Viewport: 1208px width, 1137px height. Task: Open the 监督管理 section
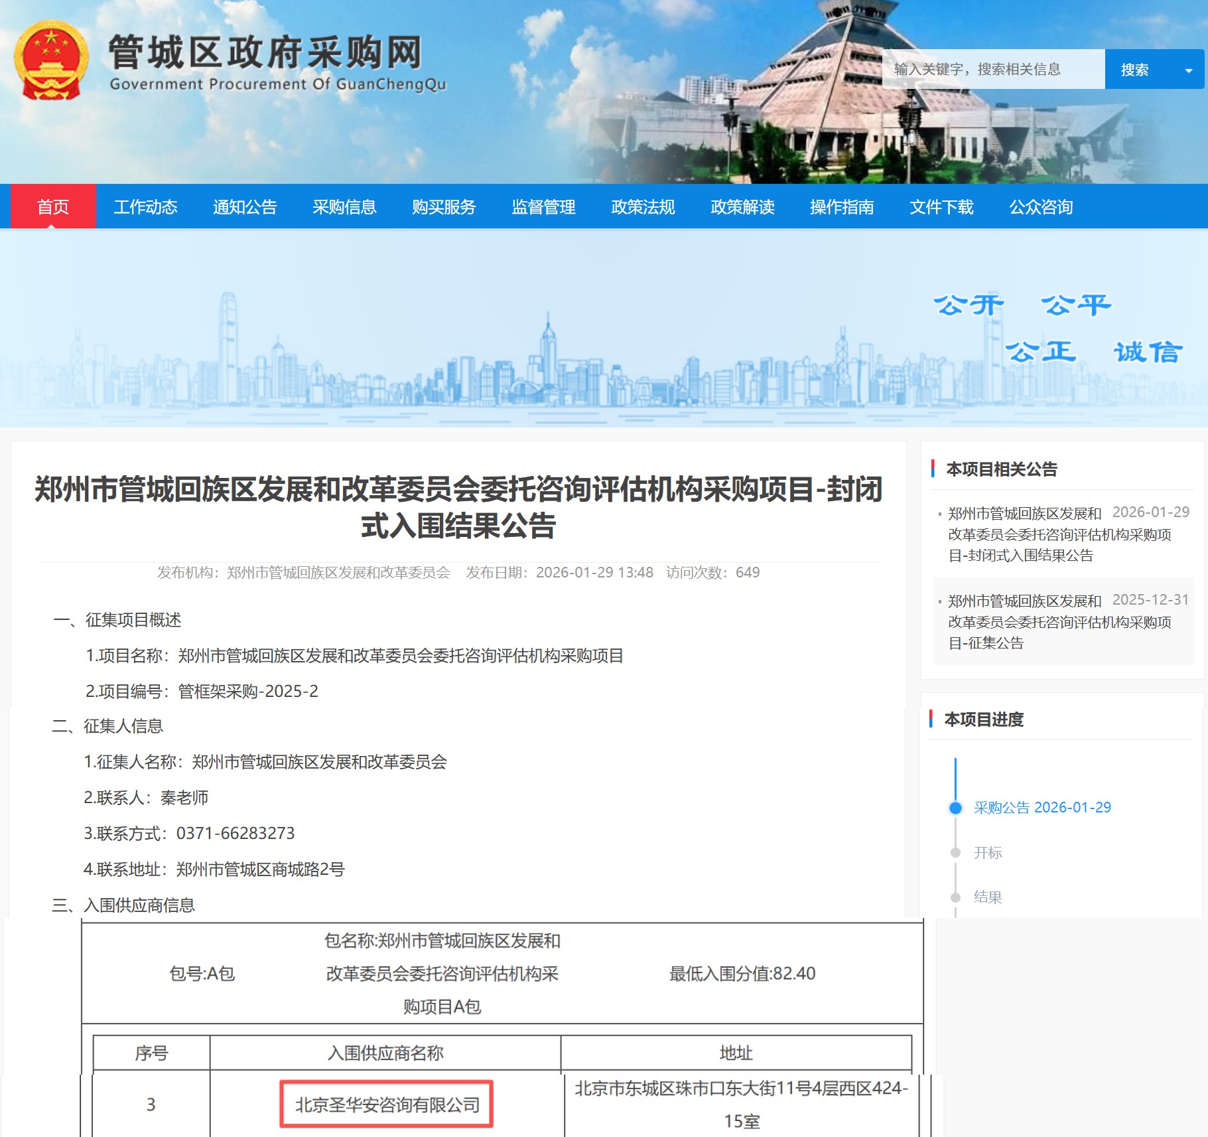coord(543,206)
